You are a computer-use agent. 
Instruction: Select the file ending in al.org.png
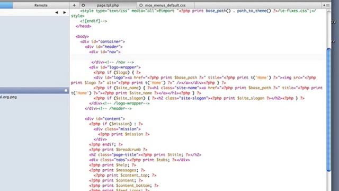point(8,97)
